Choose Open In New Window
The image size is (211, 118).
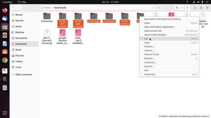click(169, 35)
